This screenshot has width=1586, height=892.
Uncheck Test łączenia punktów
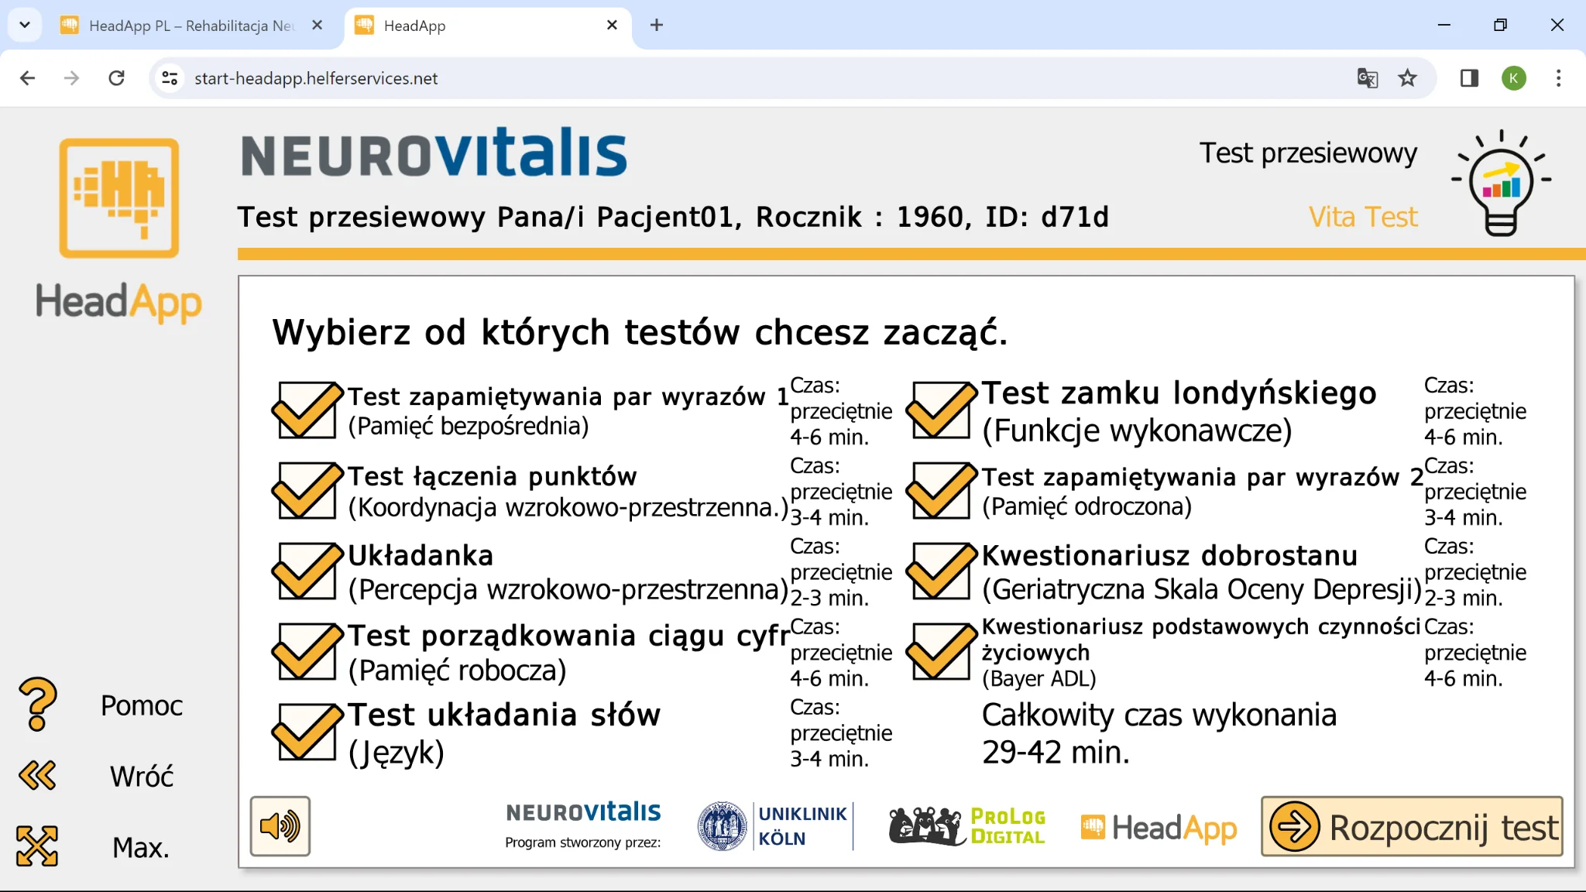(x=307, y=491)
